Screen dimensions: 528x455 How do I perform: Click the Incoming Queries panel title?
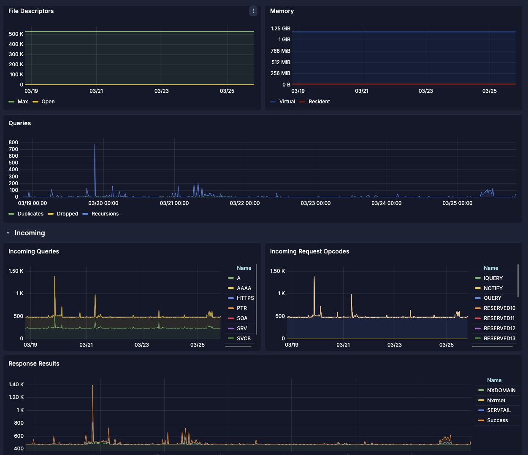coord(34,251)
